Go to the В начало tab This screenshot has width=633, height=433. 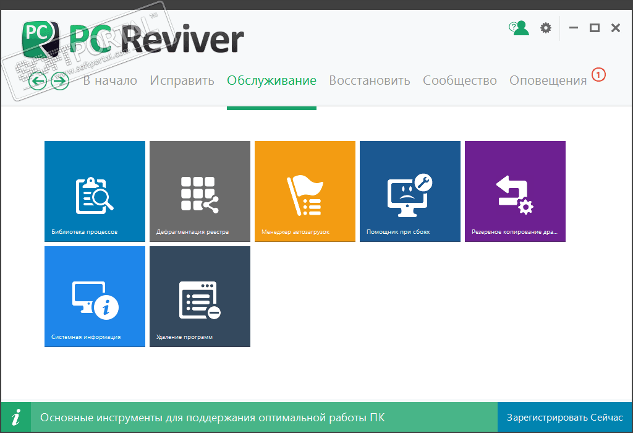pyautogui.click(x=110, y=80)
